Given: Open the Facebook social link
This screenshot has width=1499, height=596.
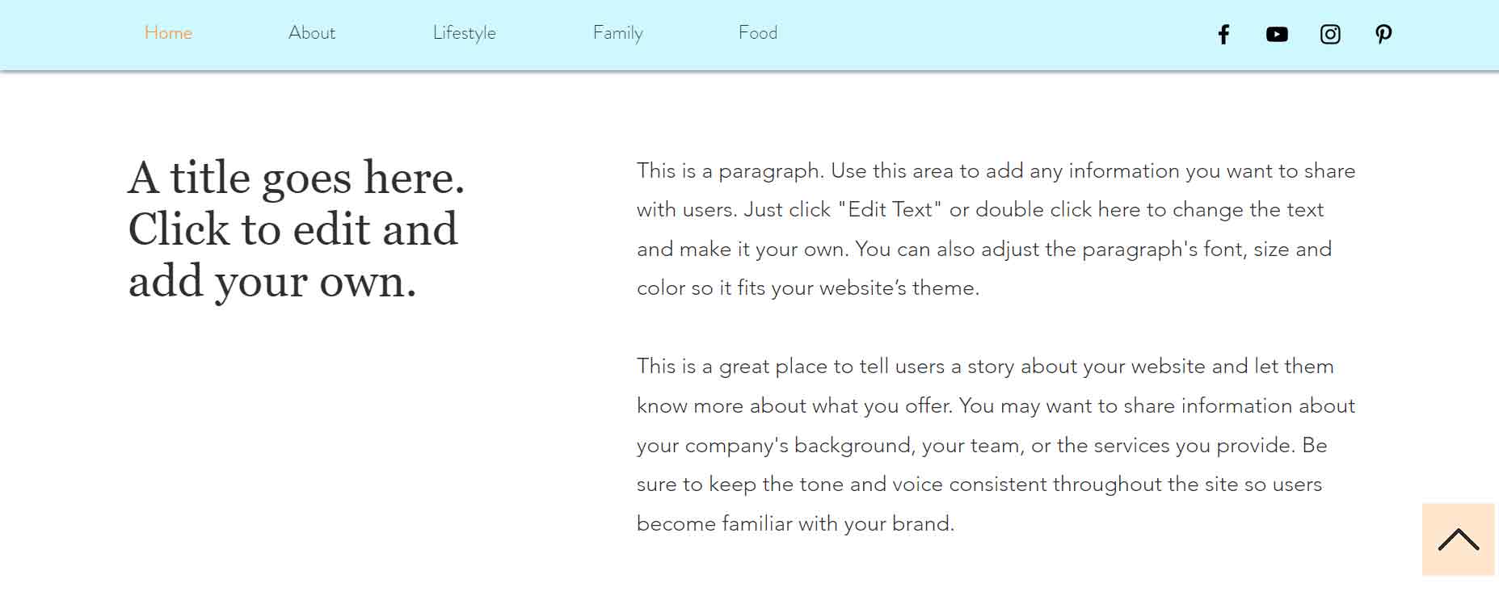Looking at the screenshot, I should [1223, 34].
